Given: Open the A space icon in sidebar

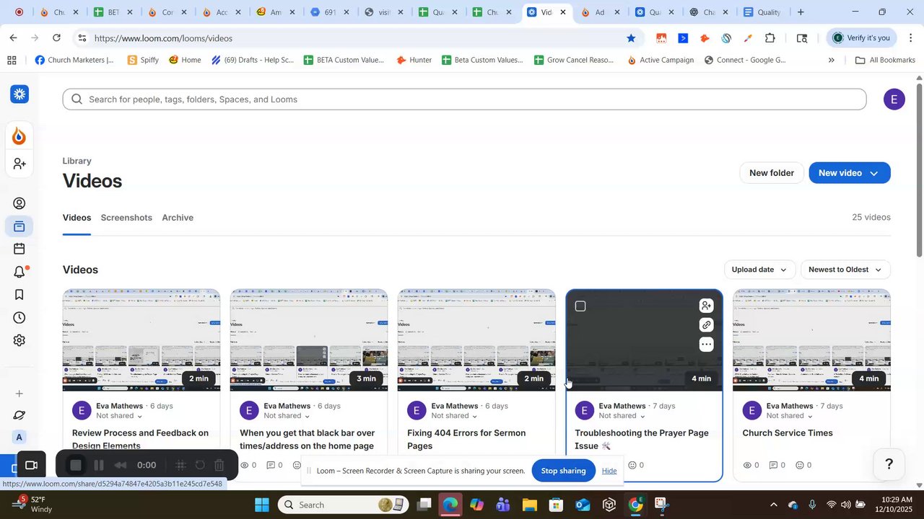Looking at the screenshot, I should pos(19,438).
